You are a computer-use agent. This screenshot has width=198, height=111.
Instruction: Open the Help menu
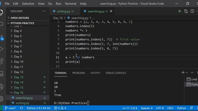83,4
